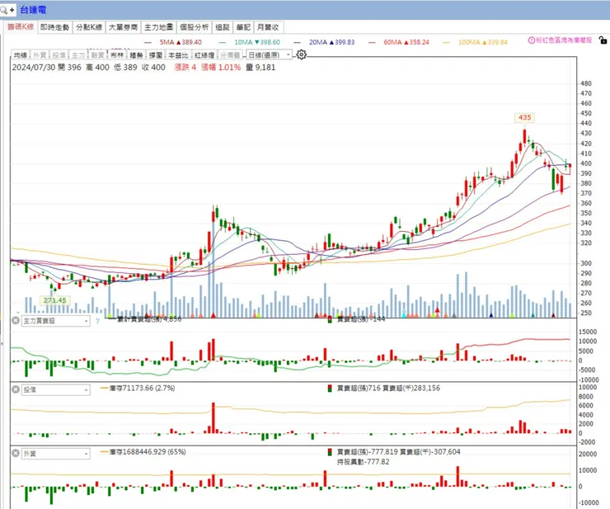Image resolution: width=610 pixels, height=509 pixels.
Task: Click the 271.45 low price label
Action: [x=55, y=300]
